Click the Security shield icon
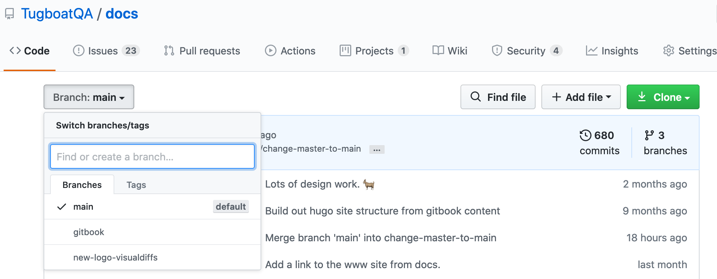Image resolution: width=717 pixels, height=279 pixels. click(497, 51)
